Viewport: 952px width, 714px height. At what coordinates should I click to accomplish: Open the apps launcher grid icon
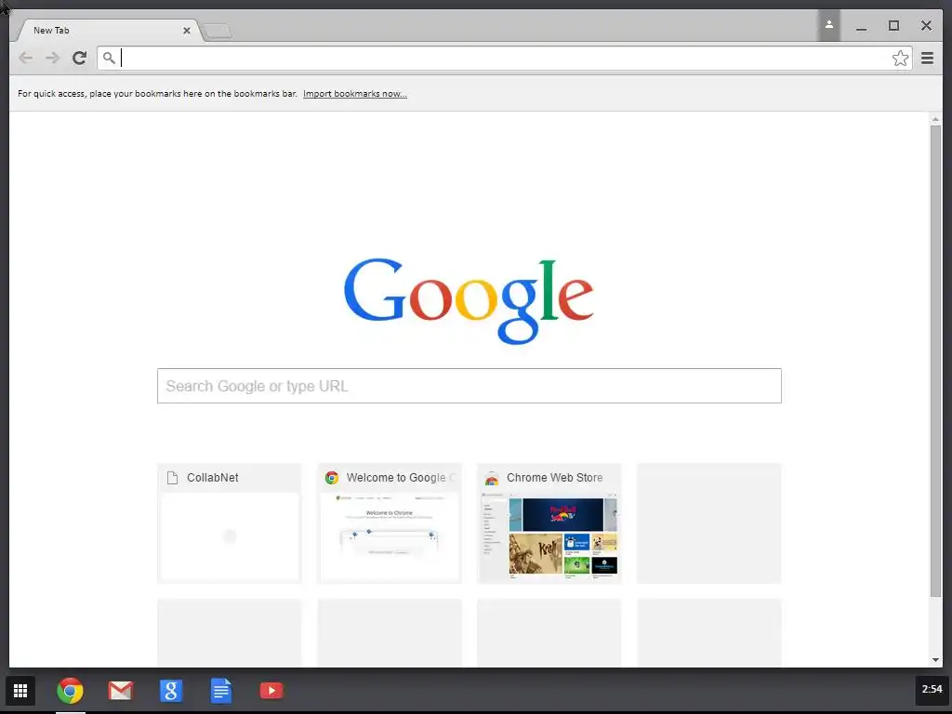[x=20, y=691]
